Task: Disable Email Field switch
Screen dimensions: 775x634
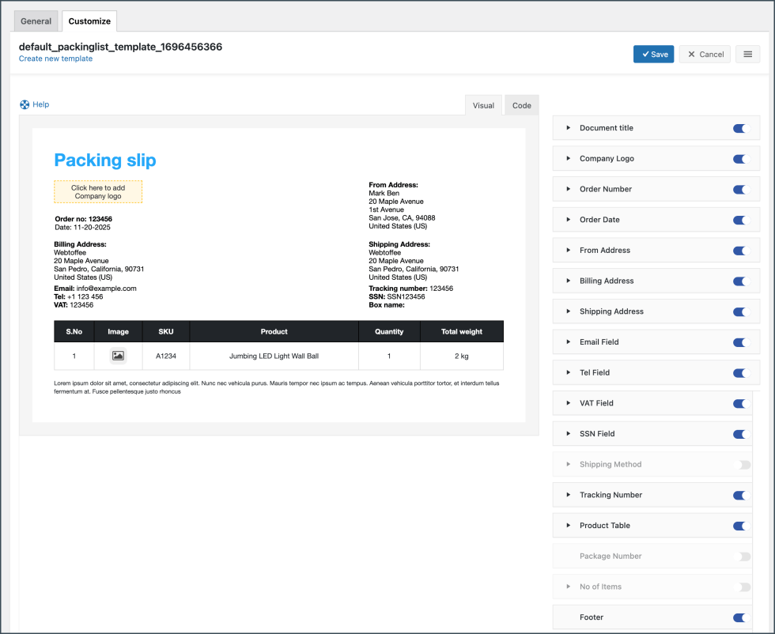Action: coord(742,343)
